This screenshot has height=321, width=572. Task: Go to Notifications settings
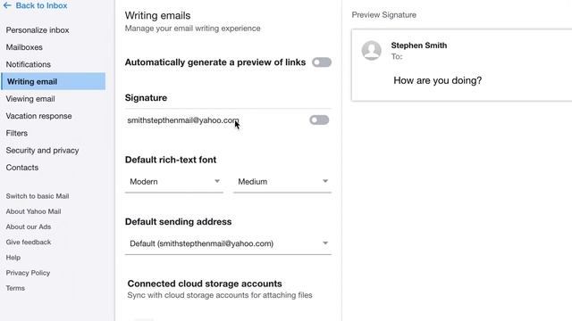pyautogui.click(x=28, y=64)
